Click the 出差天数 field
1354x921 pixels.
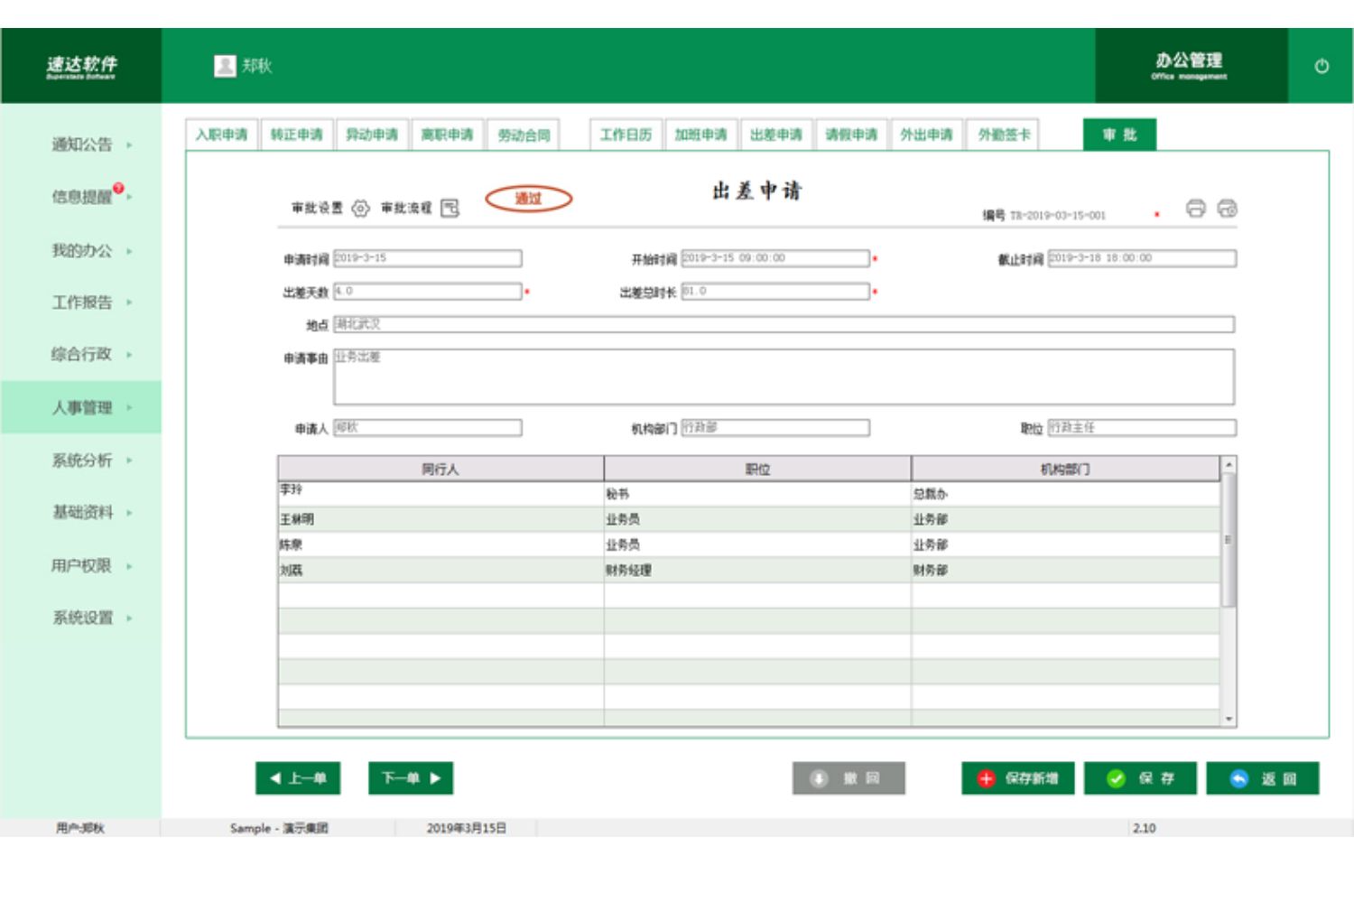pos(428,292)
